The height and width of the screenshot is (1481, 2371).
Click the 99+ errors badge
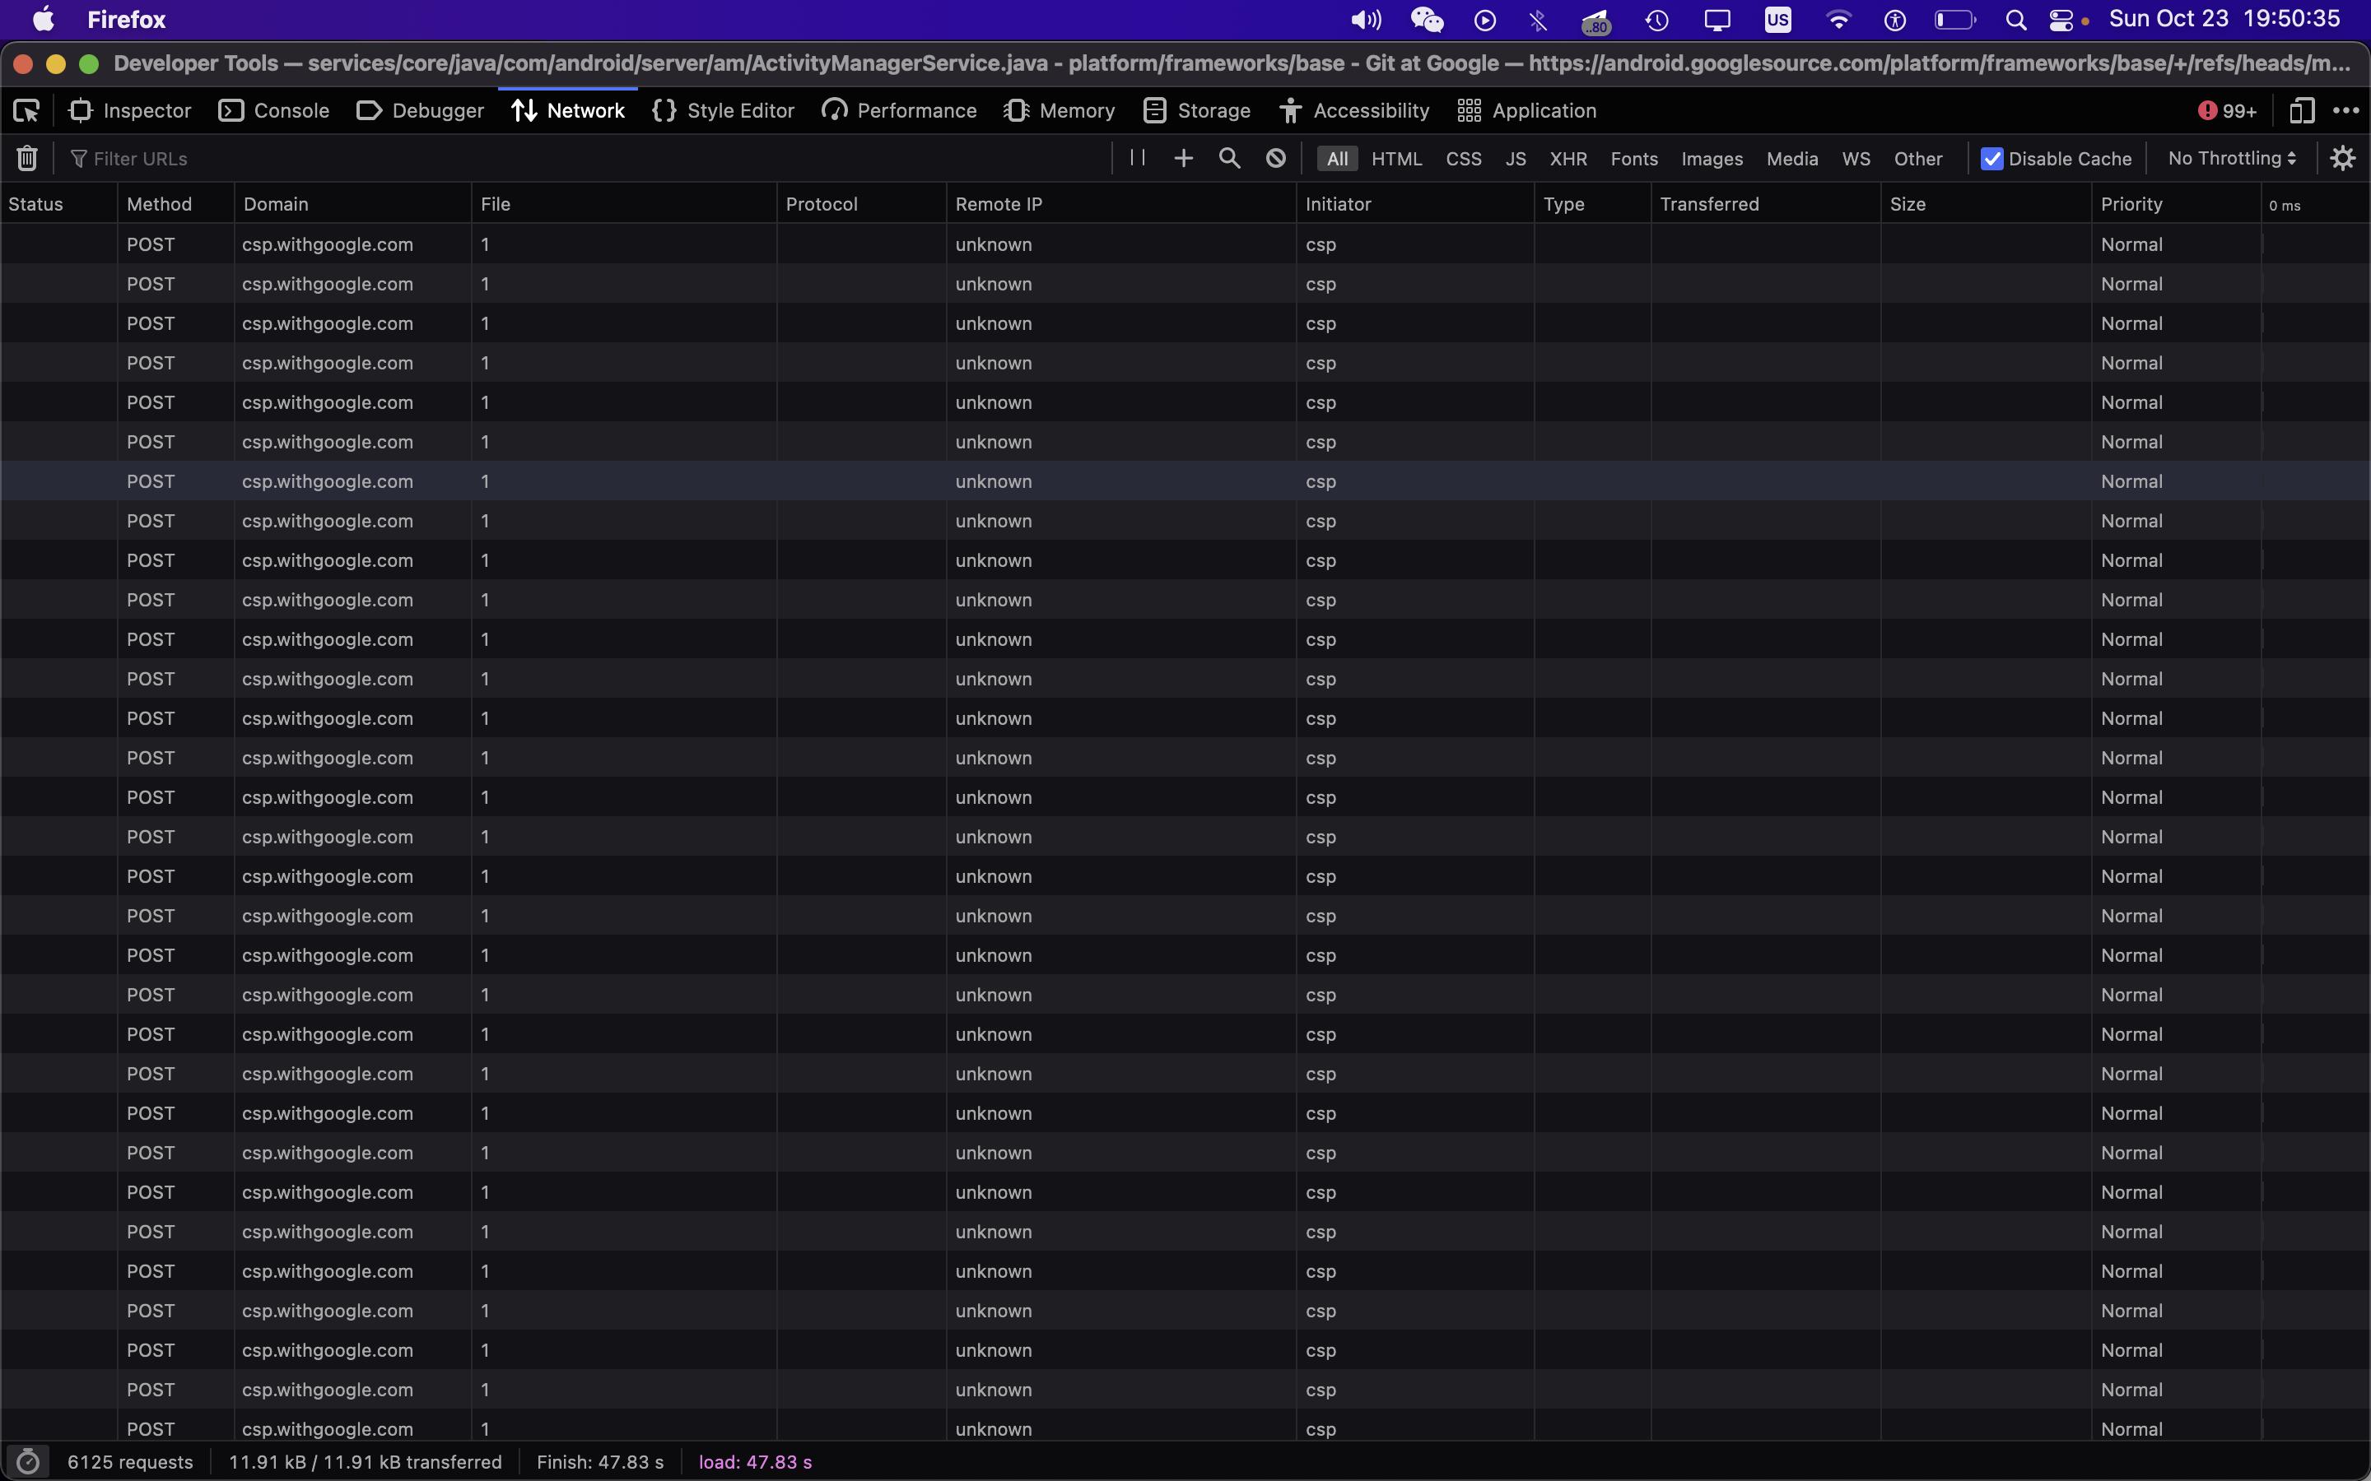click(2226, 111)
